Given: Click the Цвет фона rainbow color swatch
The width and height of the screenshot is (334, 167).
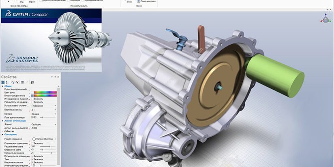Looking at the screenshot, I should click(45, 92).
